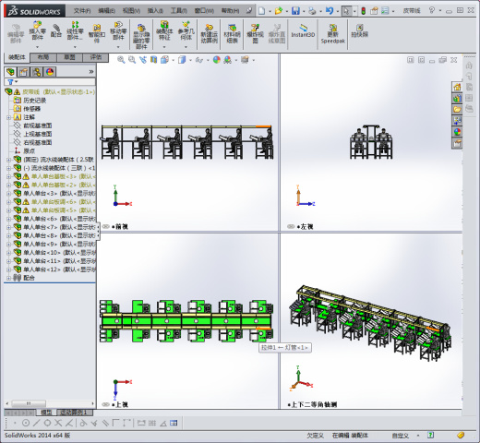Click the 更新 Speedpak button

333,33
